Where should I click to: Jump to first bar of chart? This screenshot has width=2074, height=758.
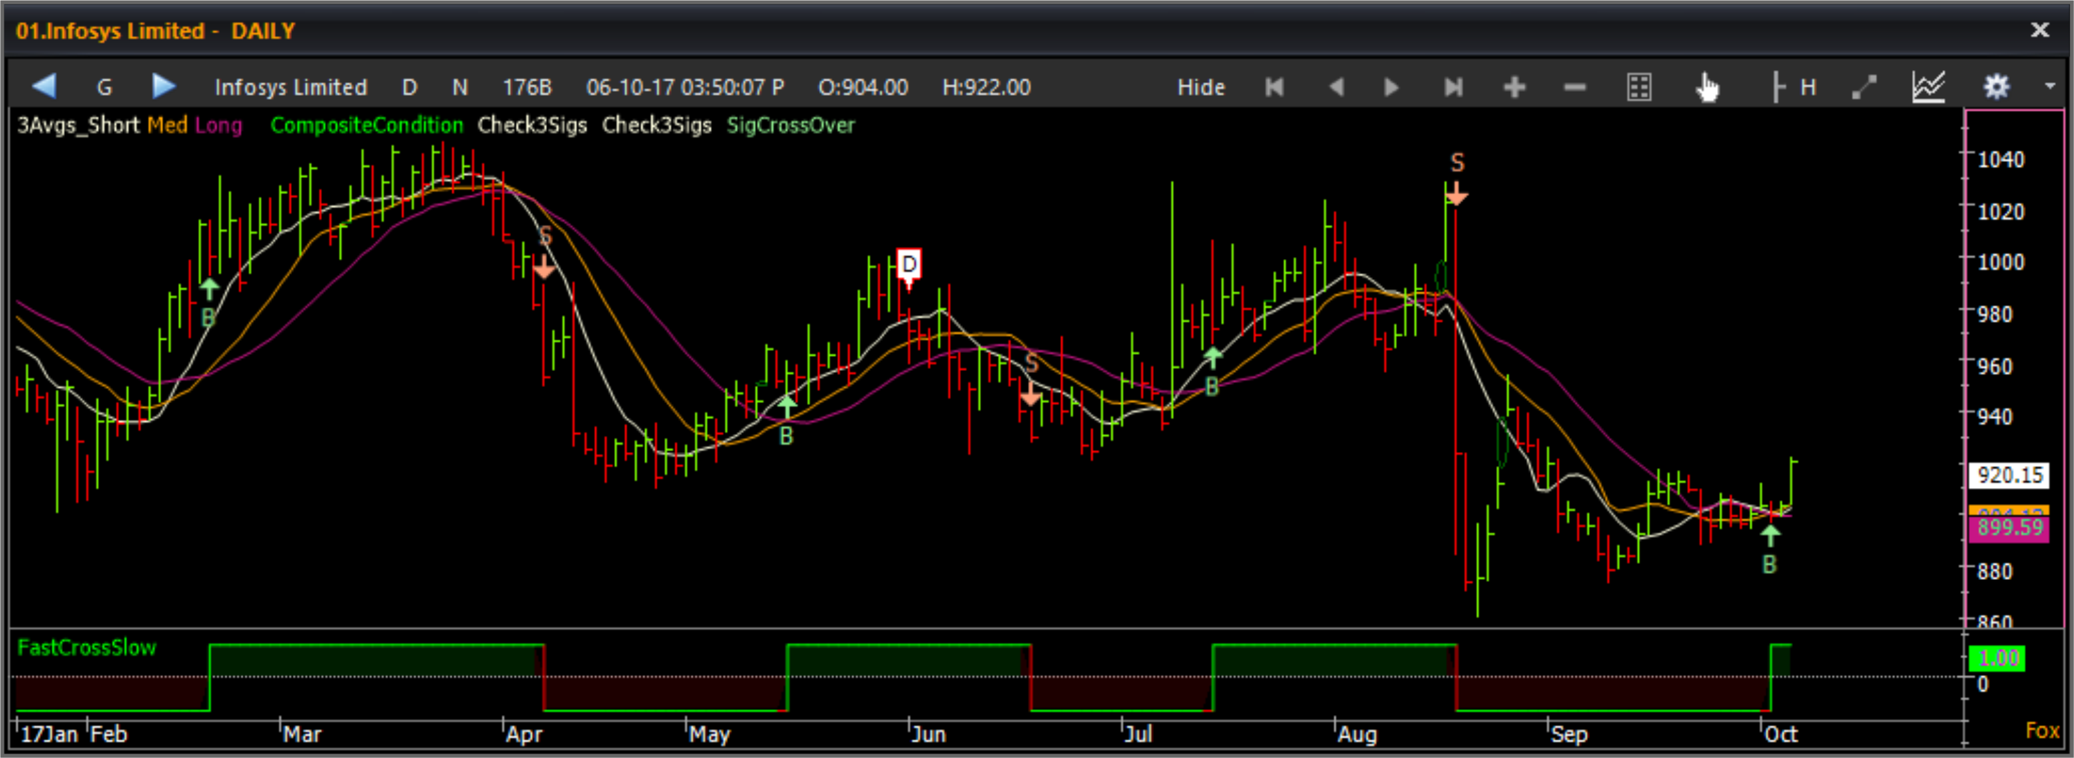pos(1274,87)
